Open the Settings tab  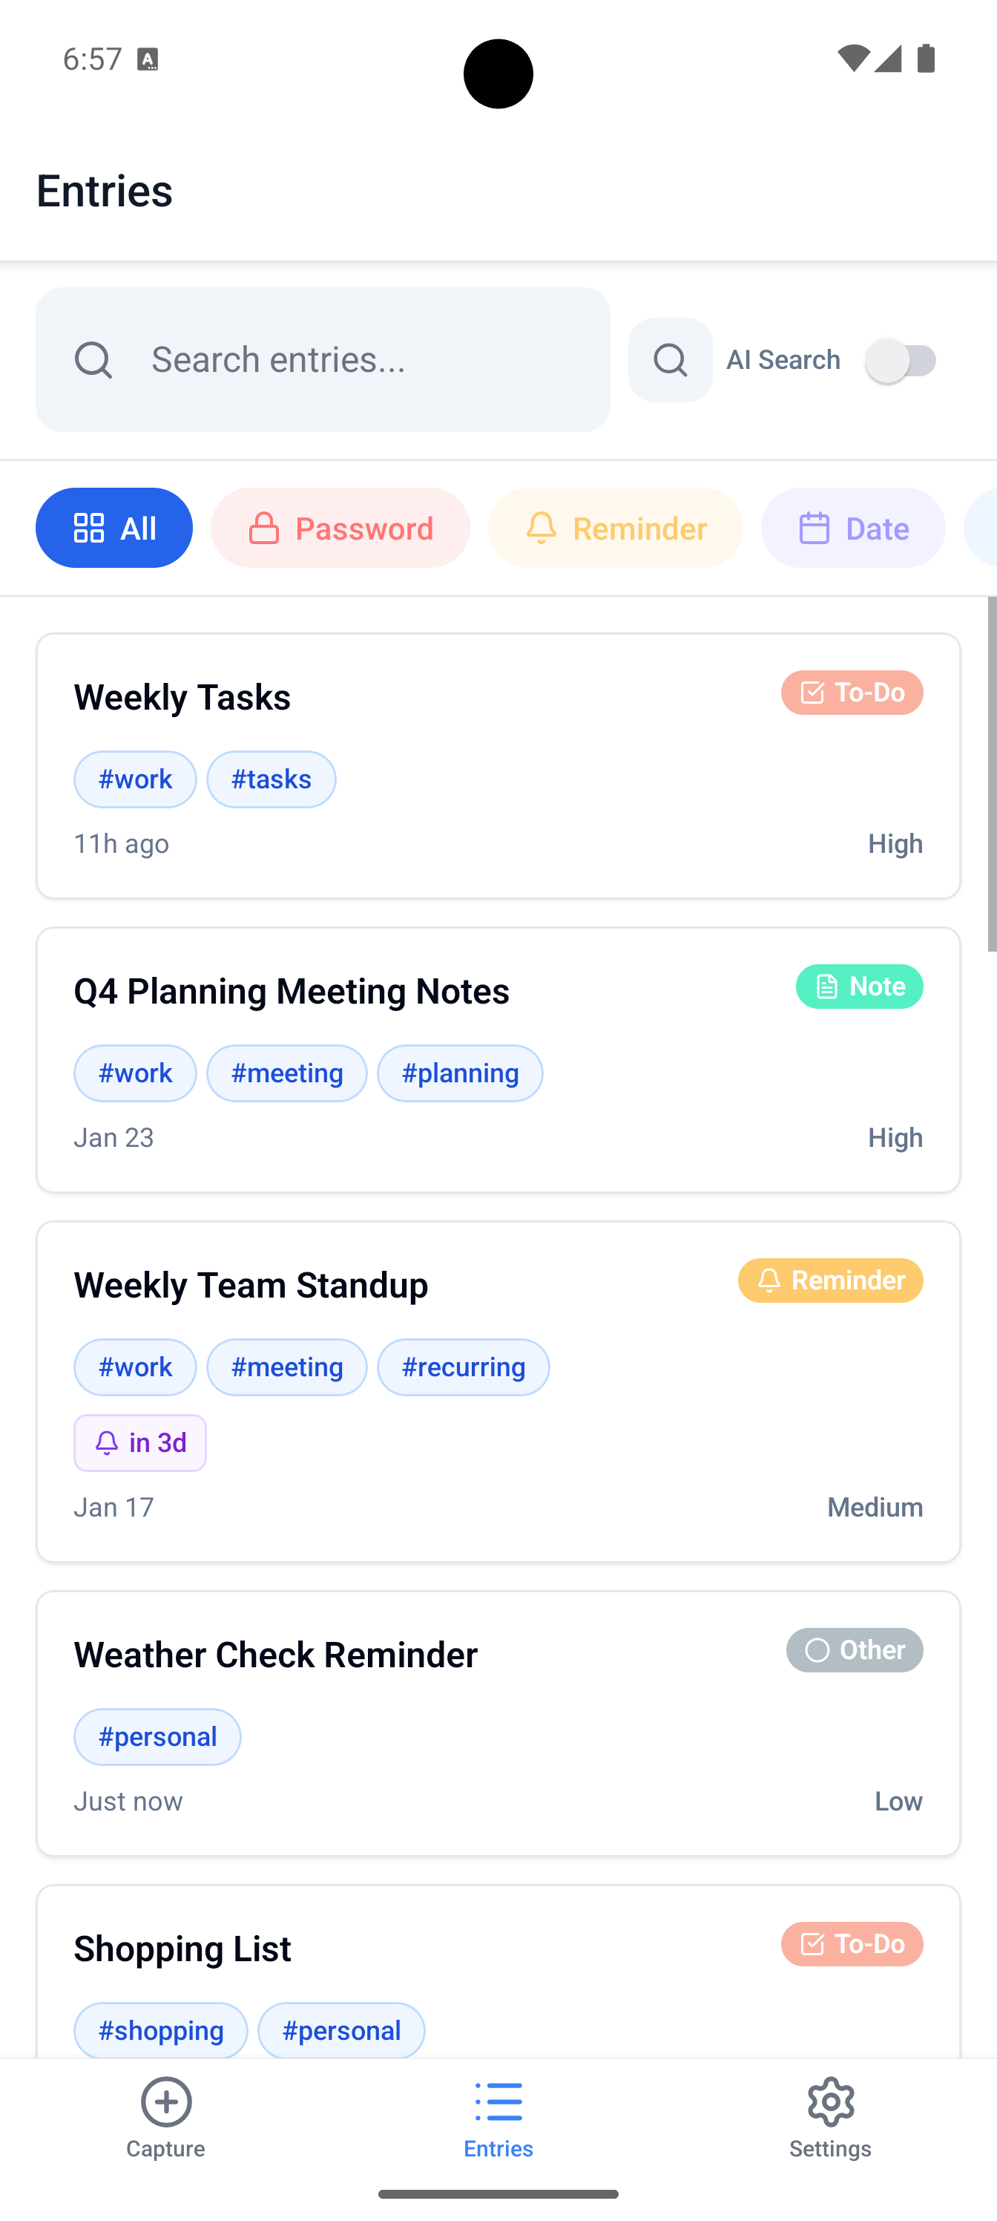click(830, 2121)
